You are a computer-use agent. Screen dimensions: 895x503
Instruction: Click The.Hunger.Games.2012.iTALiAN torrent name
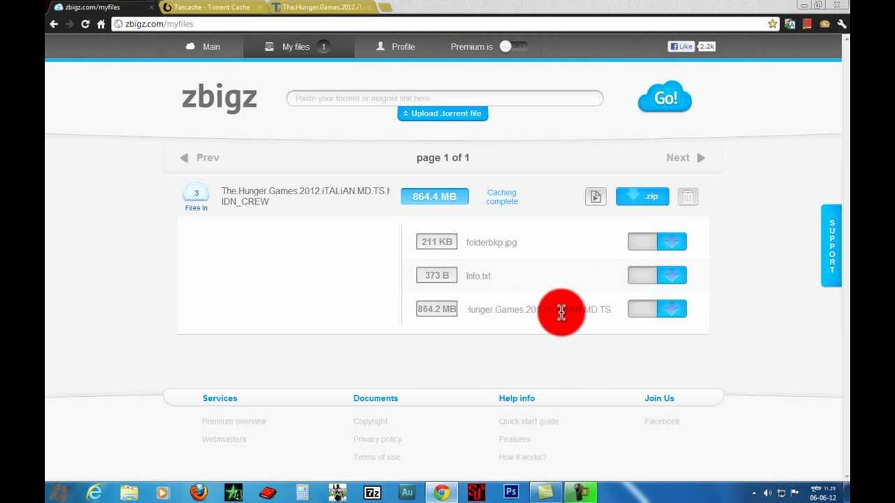[x=306, y=196]
